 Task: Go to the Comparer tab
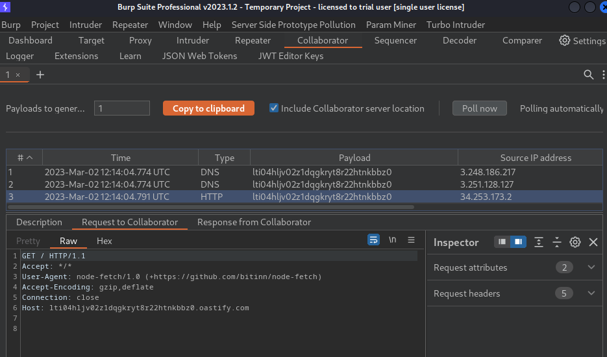click(522, 40)
